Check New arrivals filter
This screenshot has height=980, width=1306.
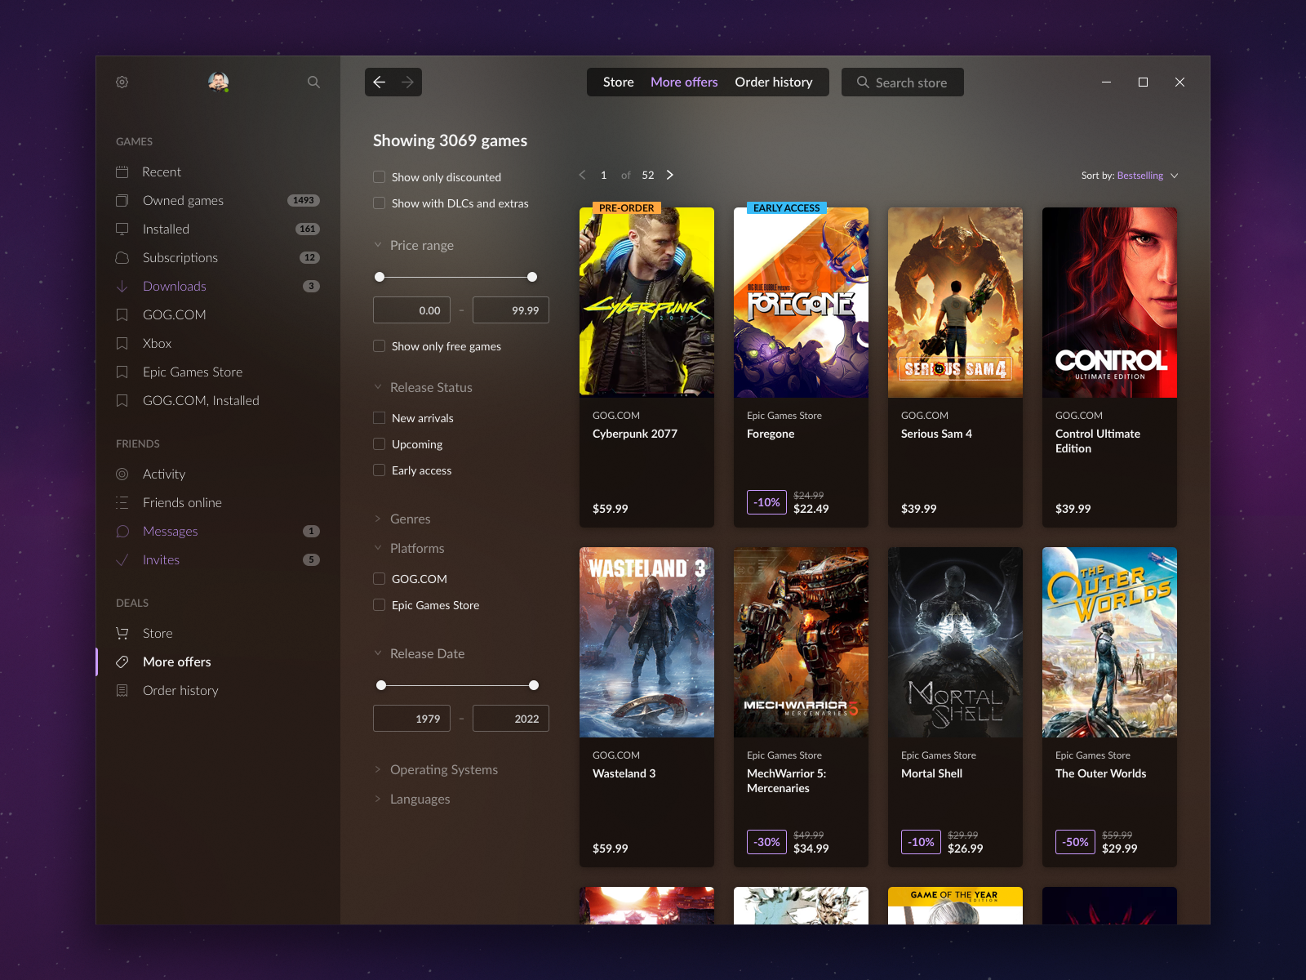tap(379, 418)
